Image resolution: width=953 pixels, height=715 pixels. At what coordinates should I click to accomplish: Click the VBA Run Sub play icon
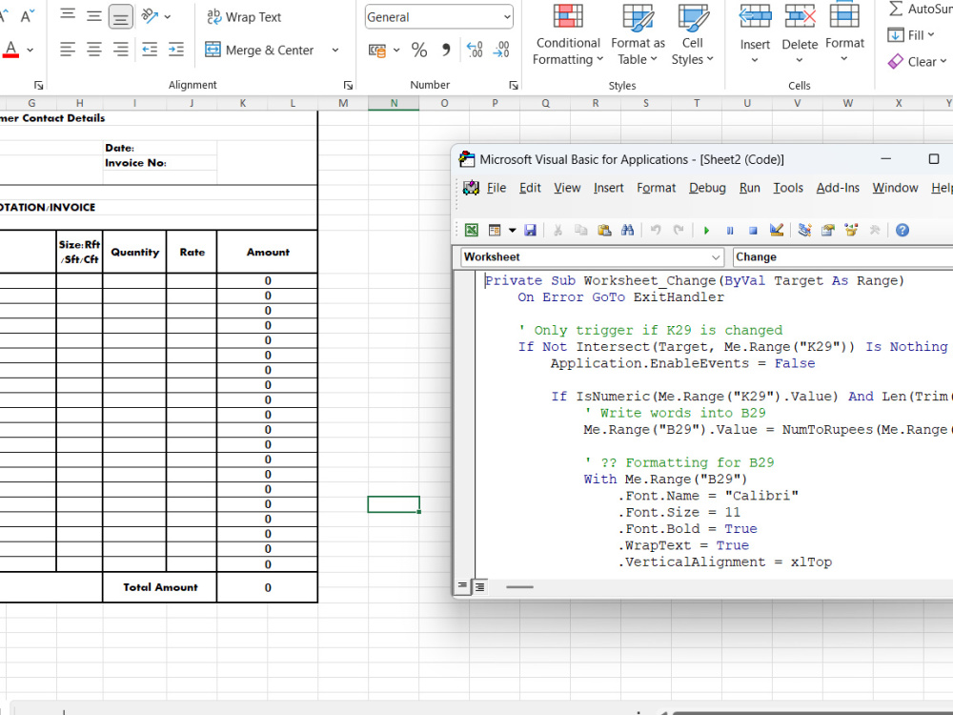pos(706,231)
